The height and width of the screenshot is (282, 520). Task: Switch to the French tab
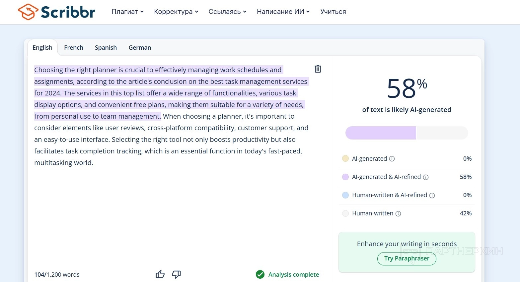coord(74,48)
